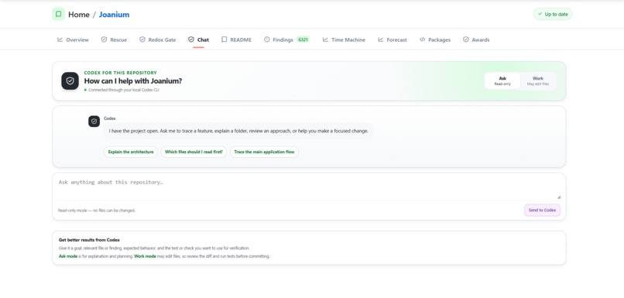
Task: Open the Packages tab
Action: [435, 39]
